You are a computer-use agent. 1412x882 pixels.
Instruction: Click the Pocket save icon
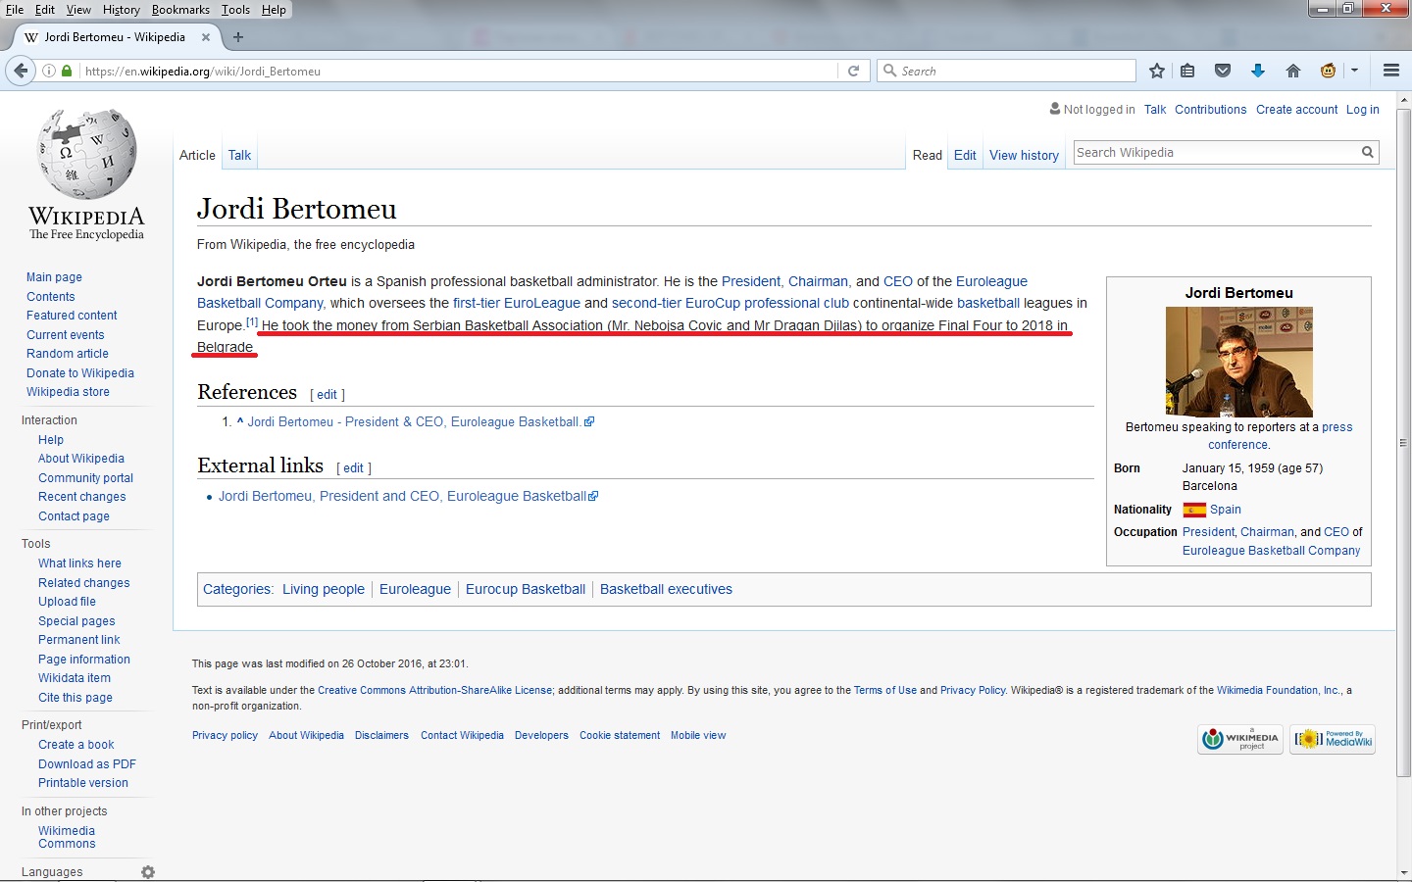(x=1223, y=71)
